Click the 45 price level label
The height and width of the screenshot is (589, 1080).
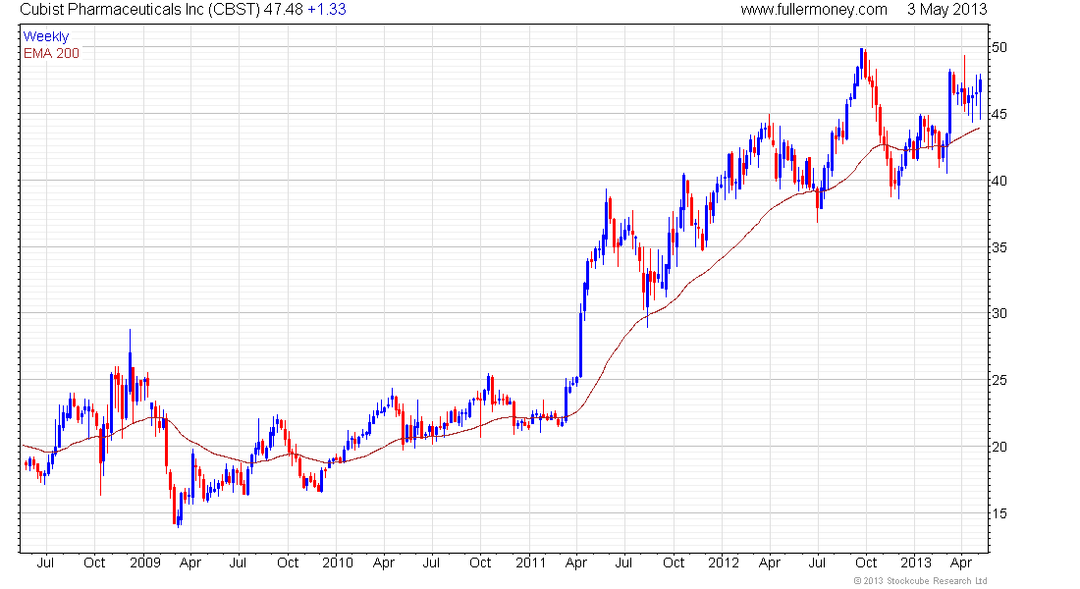click(999, 115)
